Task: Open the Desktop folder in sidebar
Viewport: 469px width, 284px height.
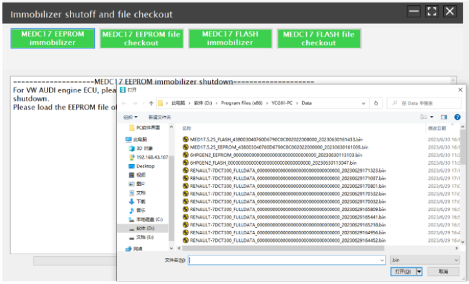Action: 145,166
